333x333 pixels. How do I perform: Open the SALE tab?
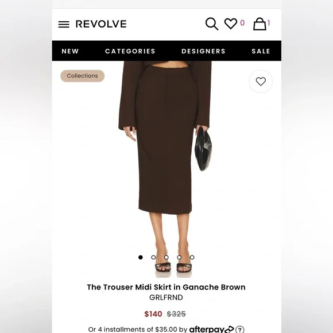(x=261, y=51)
